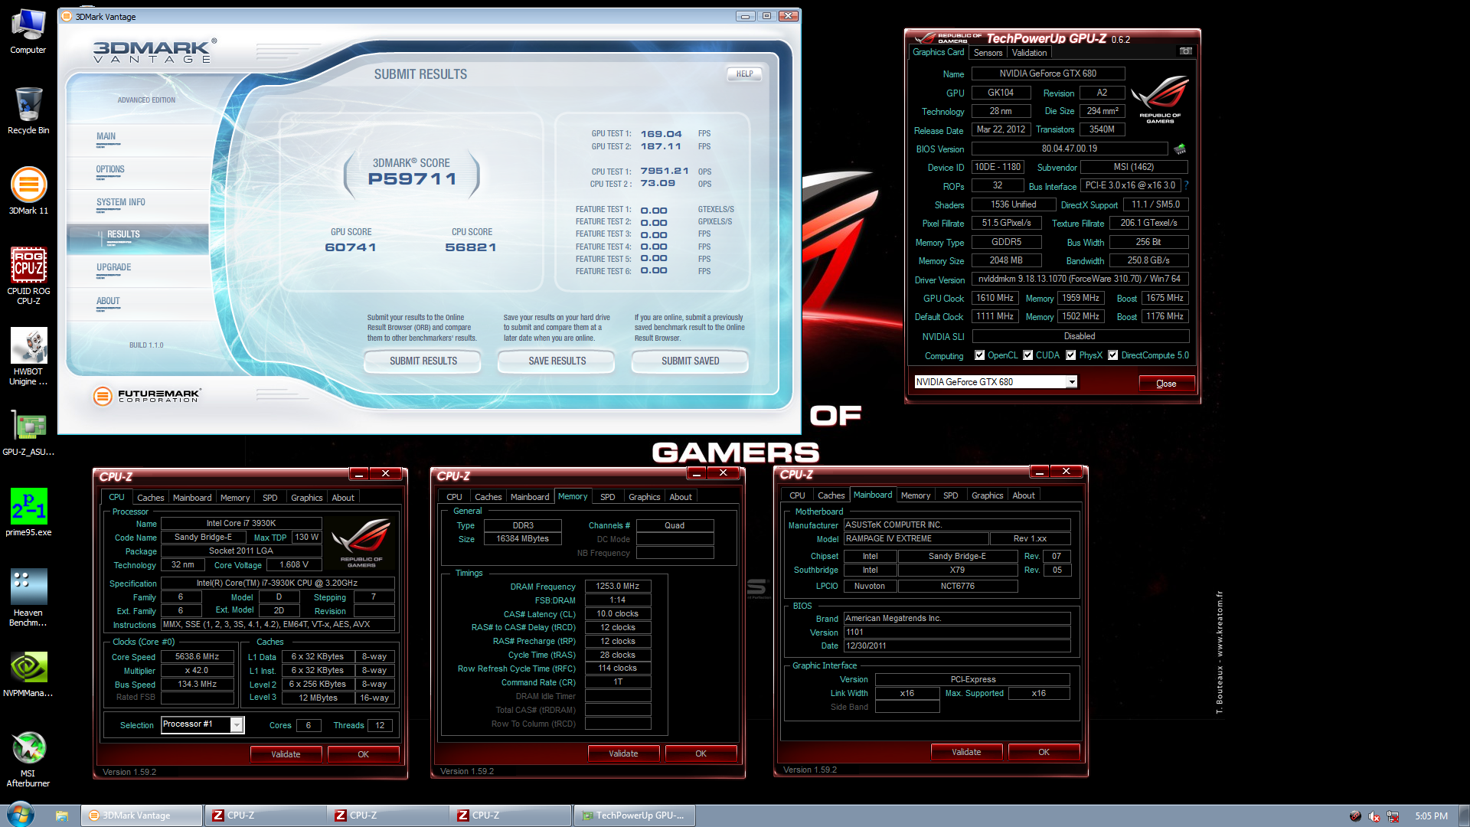
Task: Open HWBOT Unigine desktop shortcut
Action: [28, 356]
